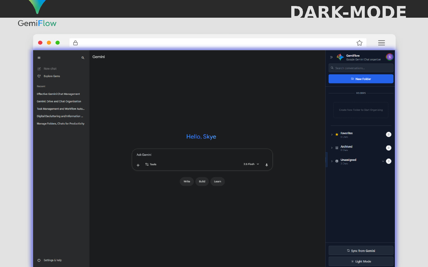Viewport: 428px width, 267px height.
Task: Expand the Archived section chevron
Action: [x=332, y=148]
